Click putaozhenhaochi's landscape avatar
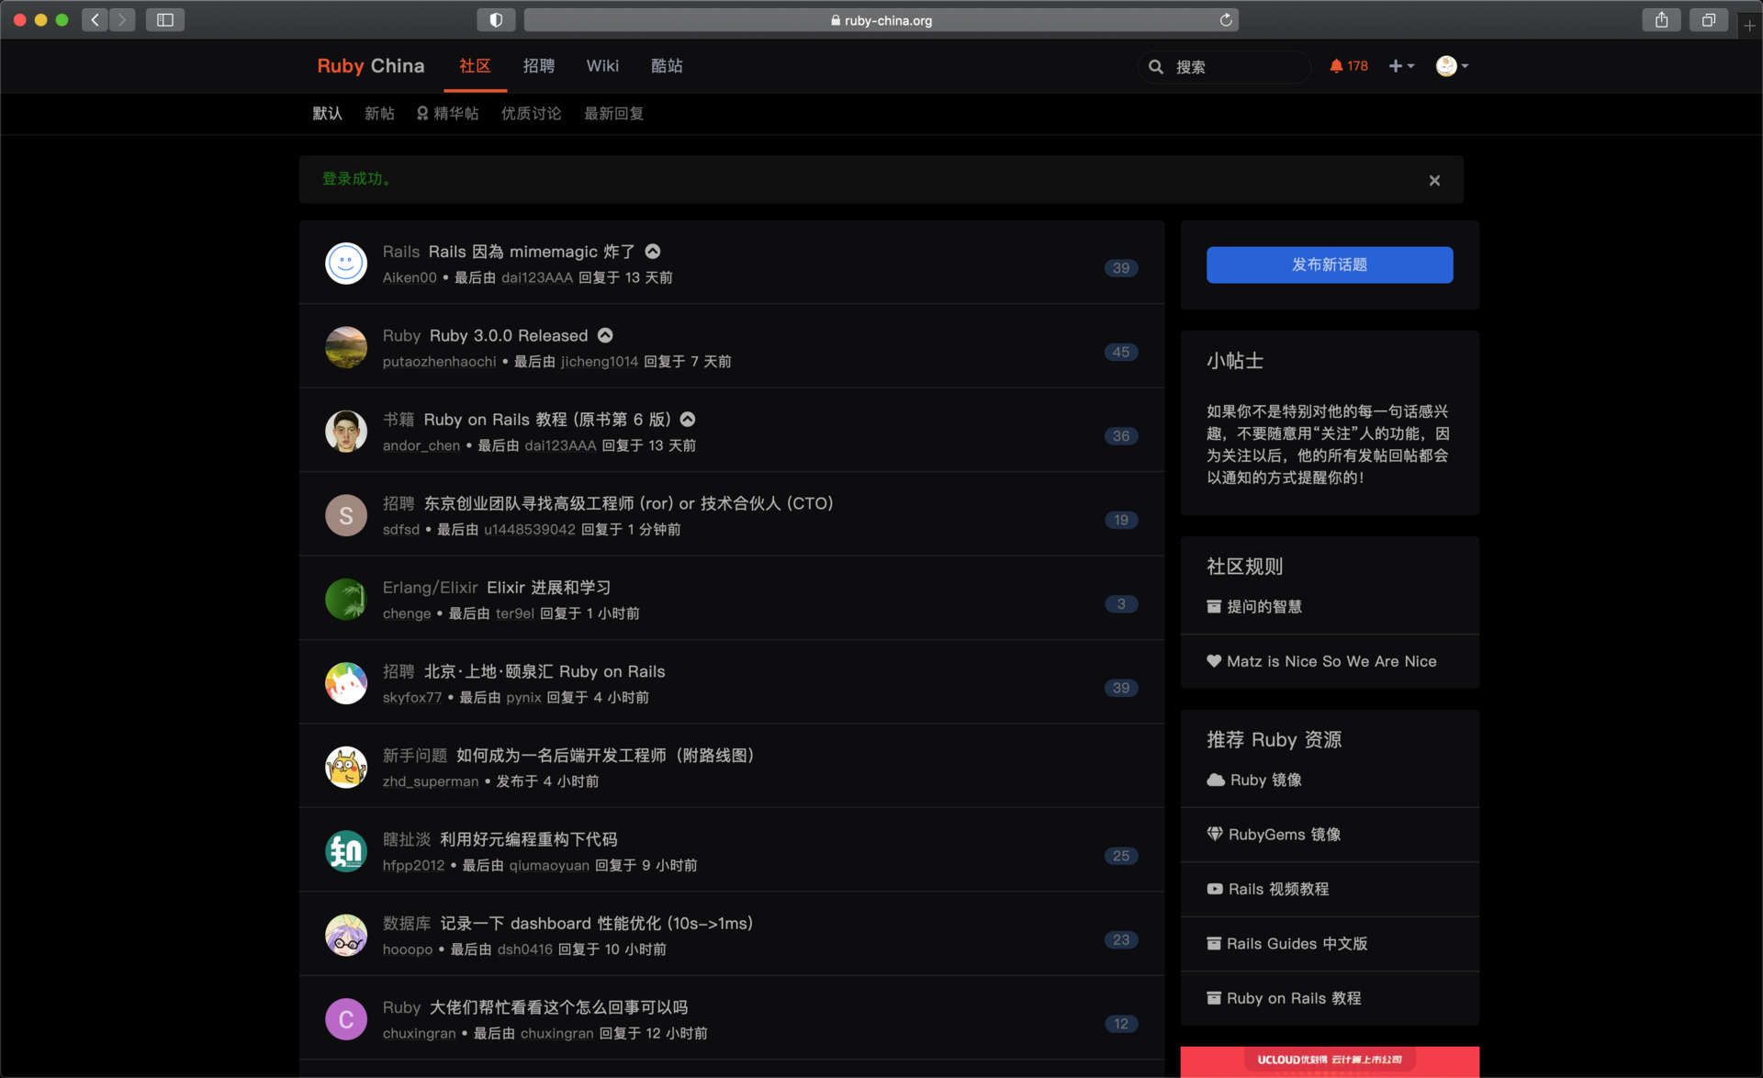 click(x=346, y=348)
